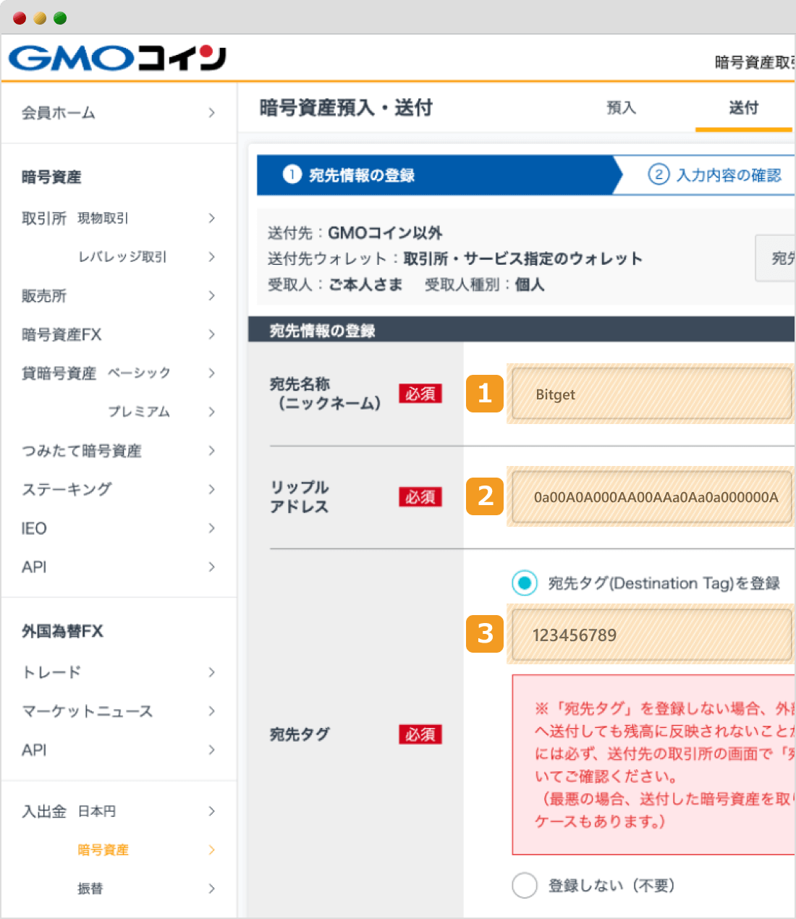
Task: Click the orange number 3 badge beside the tag field
Action: click(484, 635)
